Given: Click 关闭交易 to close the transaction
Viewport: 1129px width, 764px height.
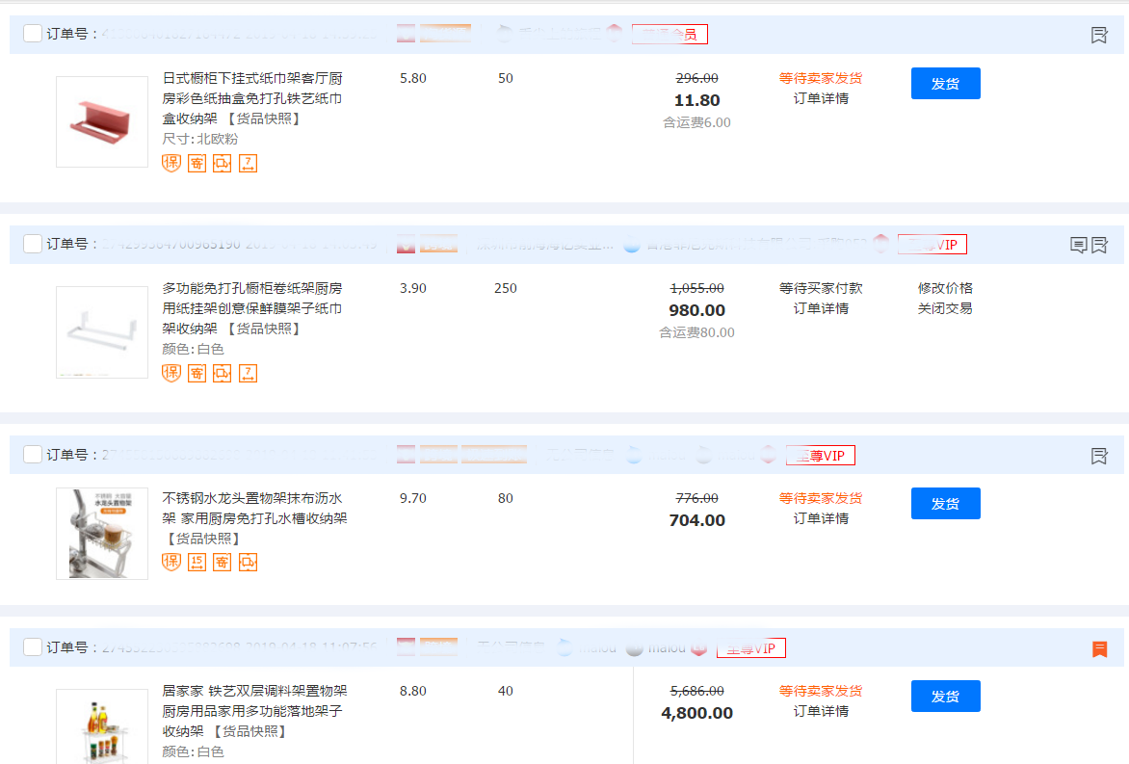Looking at the screenshot, I should [945, 308].
